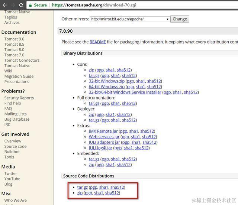Viewport: 238px width, 205px height.
Task: Open Security Reports
Action: pyautogui.click(x=19, y=98)
